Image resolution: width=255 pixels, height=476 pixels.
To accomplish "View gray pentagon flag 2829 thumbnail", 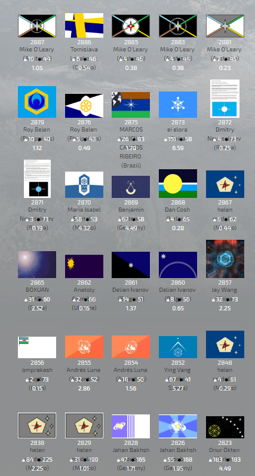I will point(84,425).
